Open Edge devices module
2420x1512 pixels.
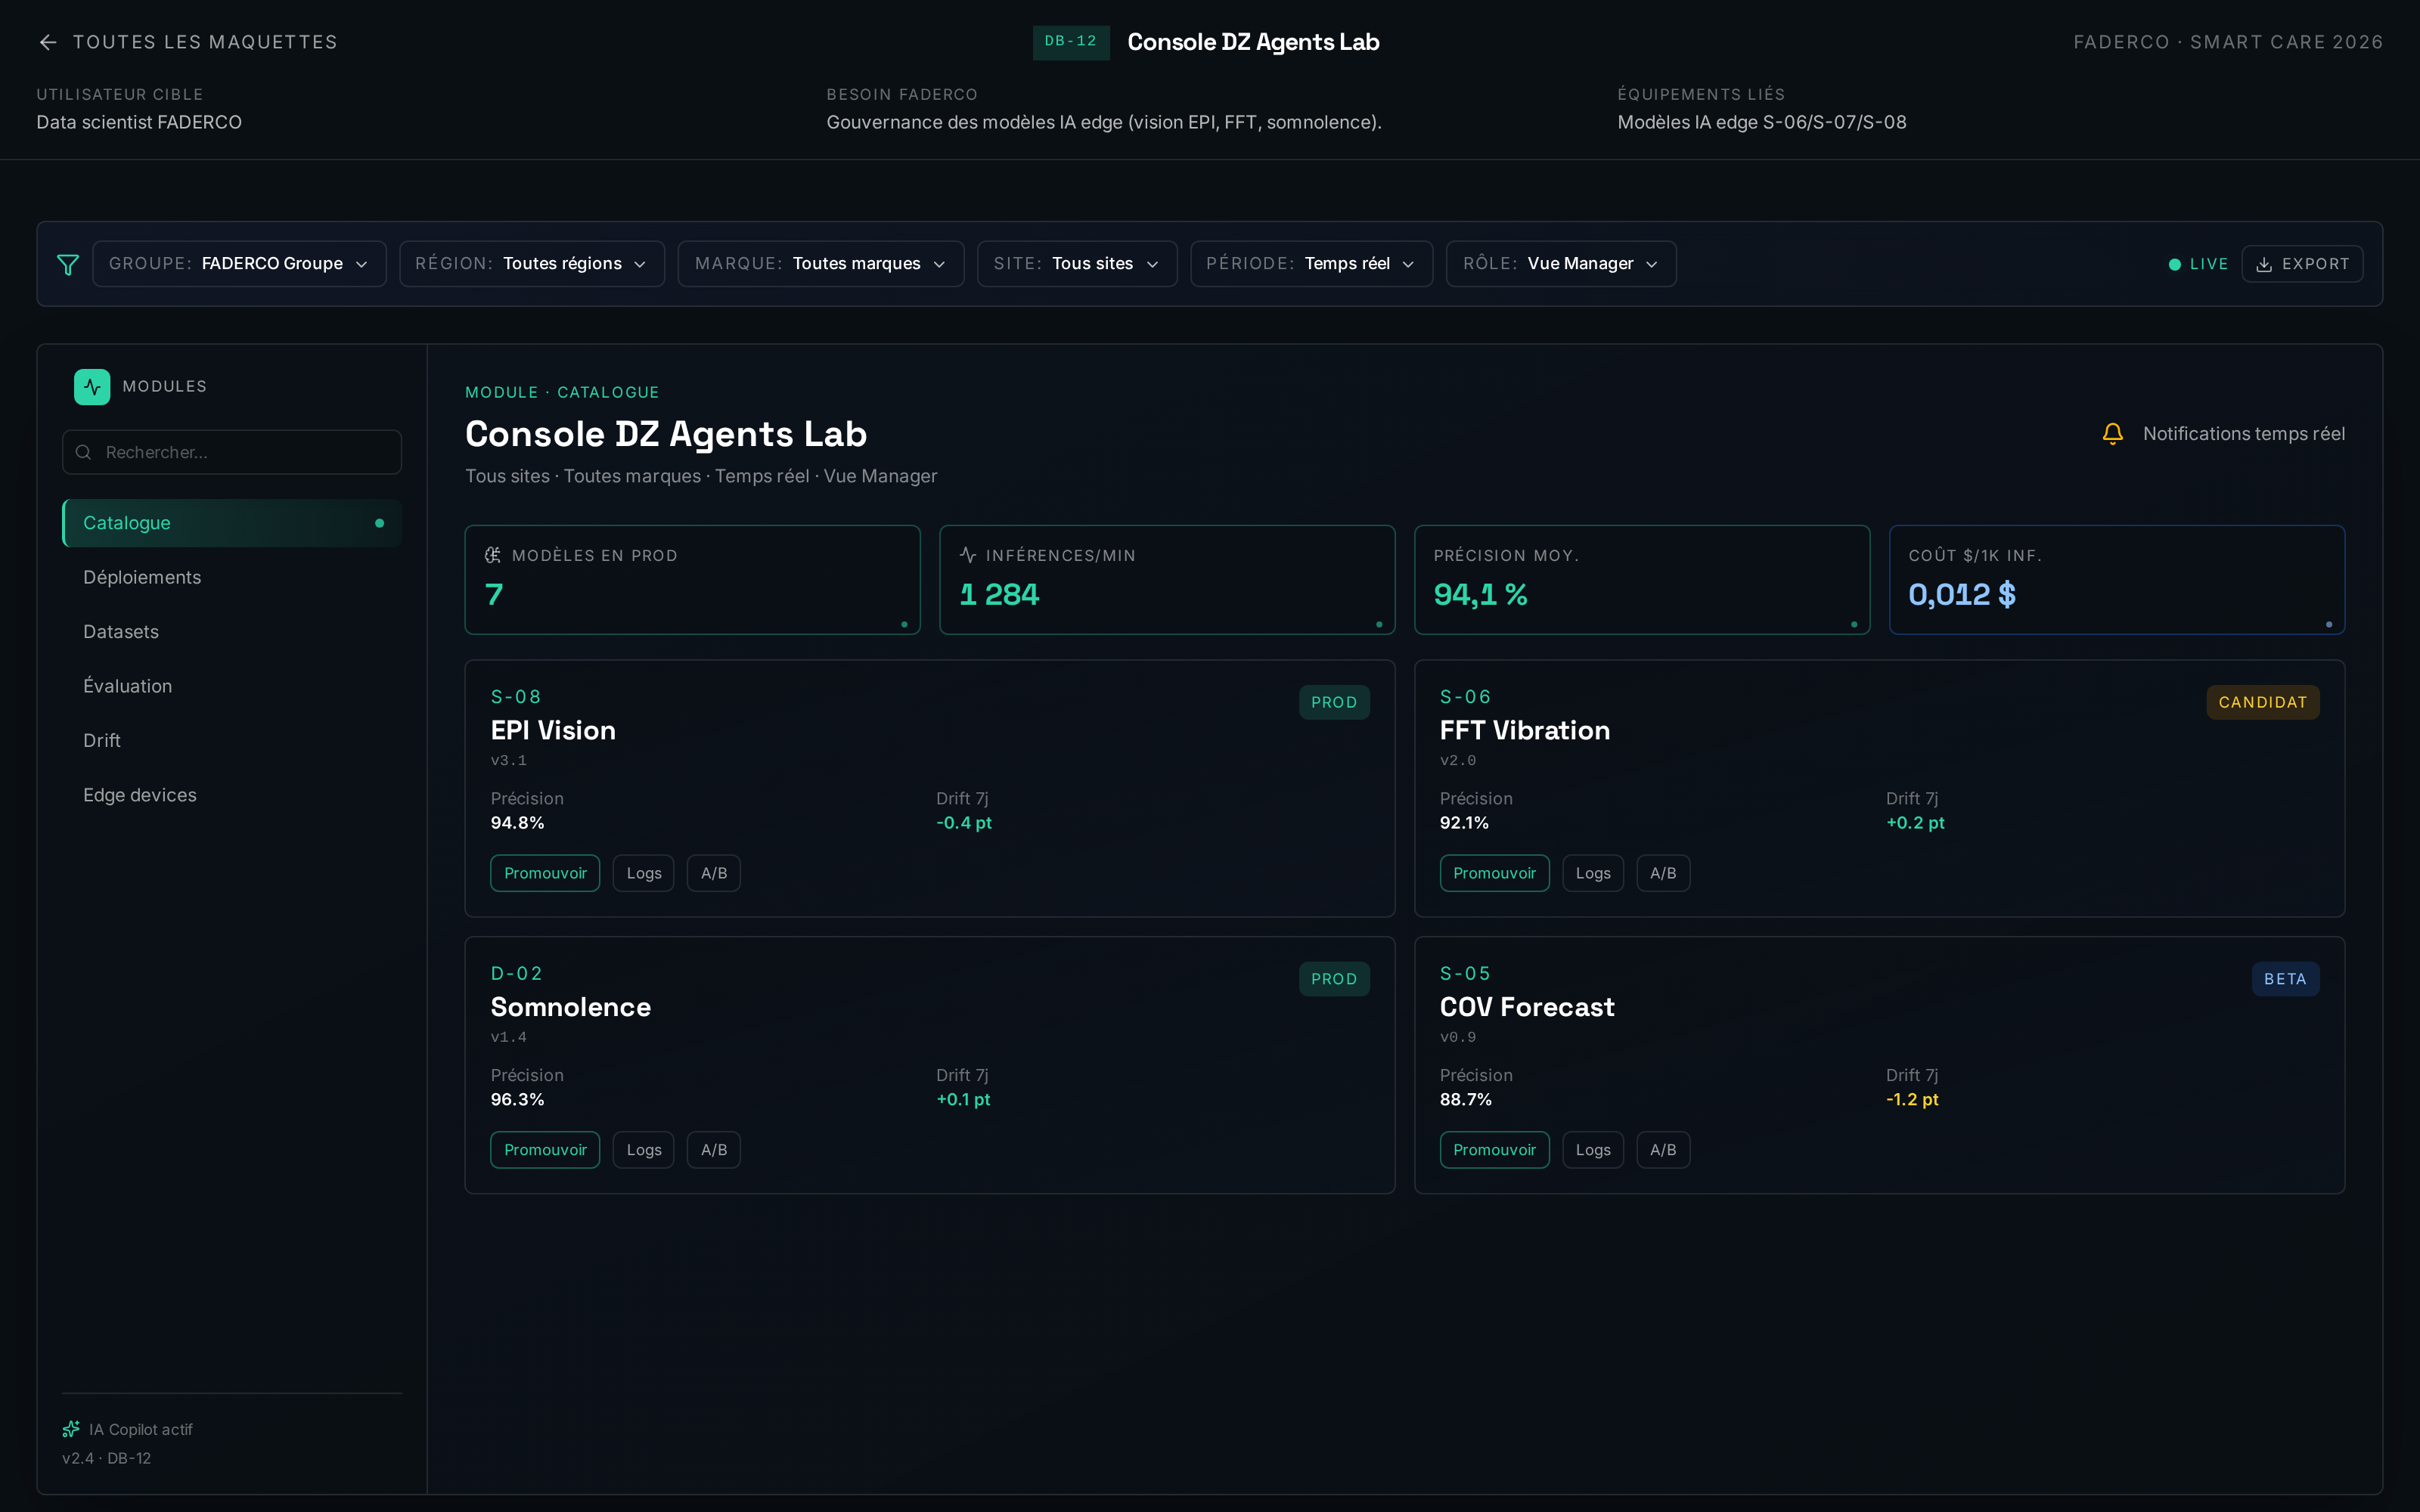pos(232,795)
